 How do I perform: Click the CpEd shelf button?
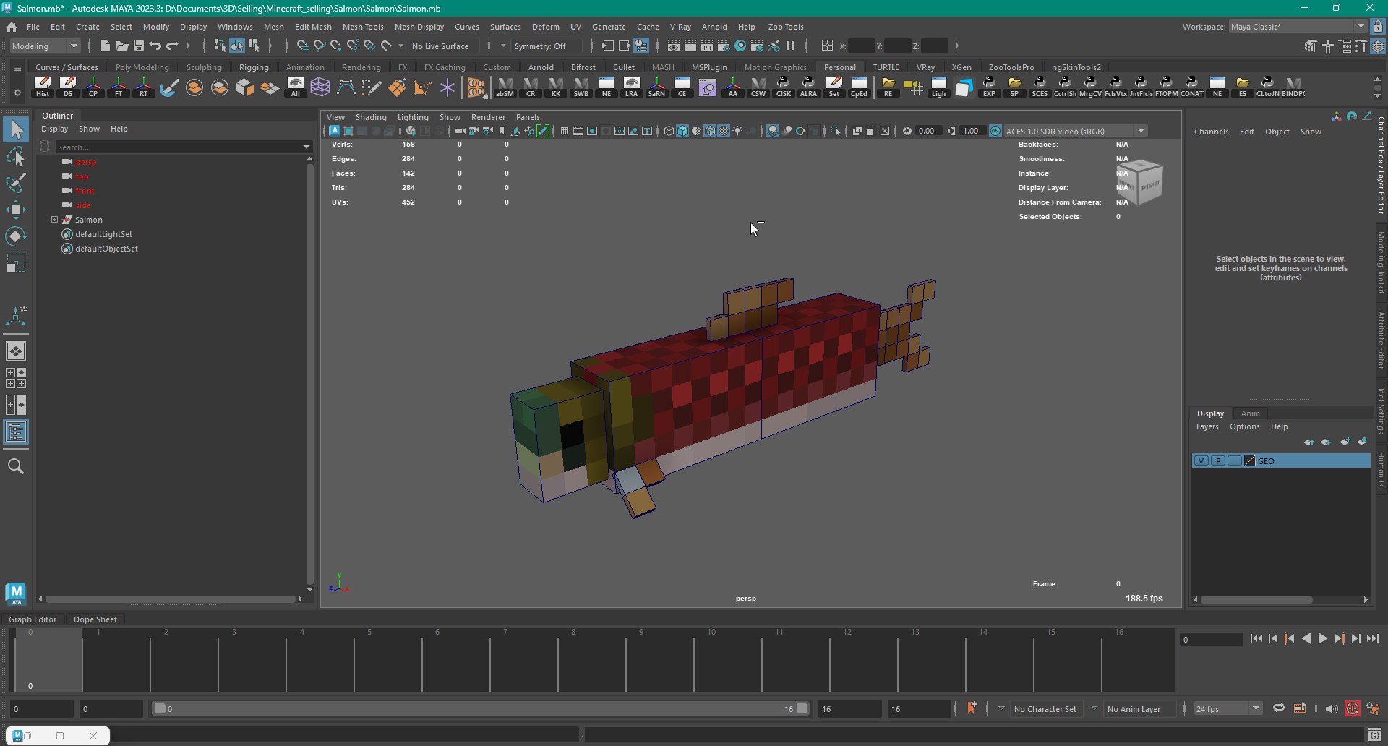(859, 87)
